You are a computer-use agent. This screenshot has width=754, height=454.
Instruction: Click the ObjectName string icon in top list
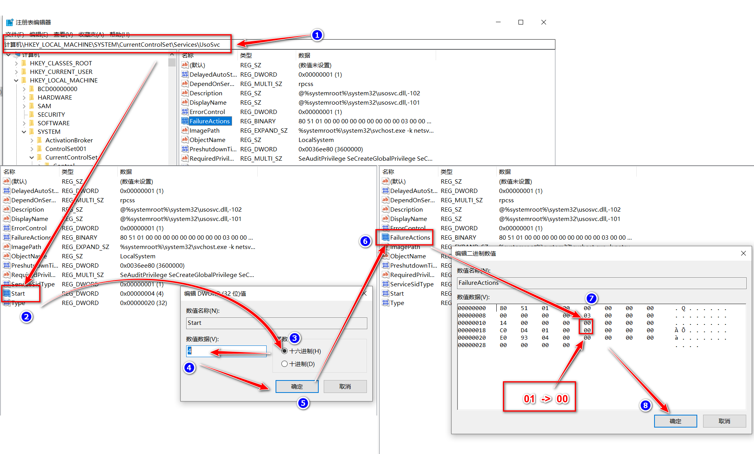185,140
